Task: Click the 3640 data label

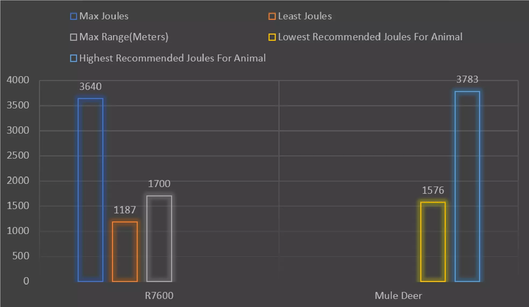Action: (x=90, y=87)
